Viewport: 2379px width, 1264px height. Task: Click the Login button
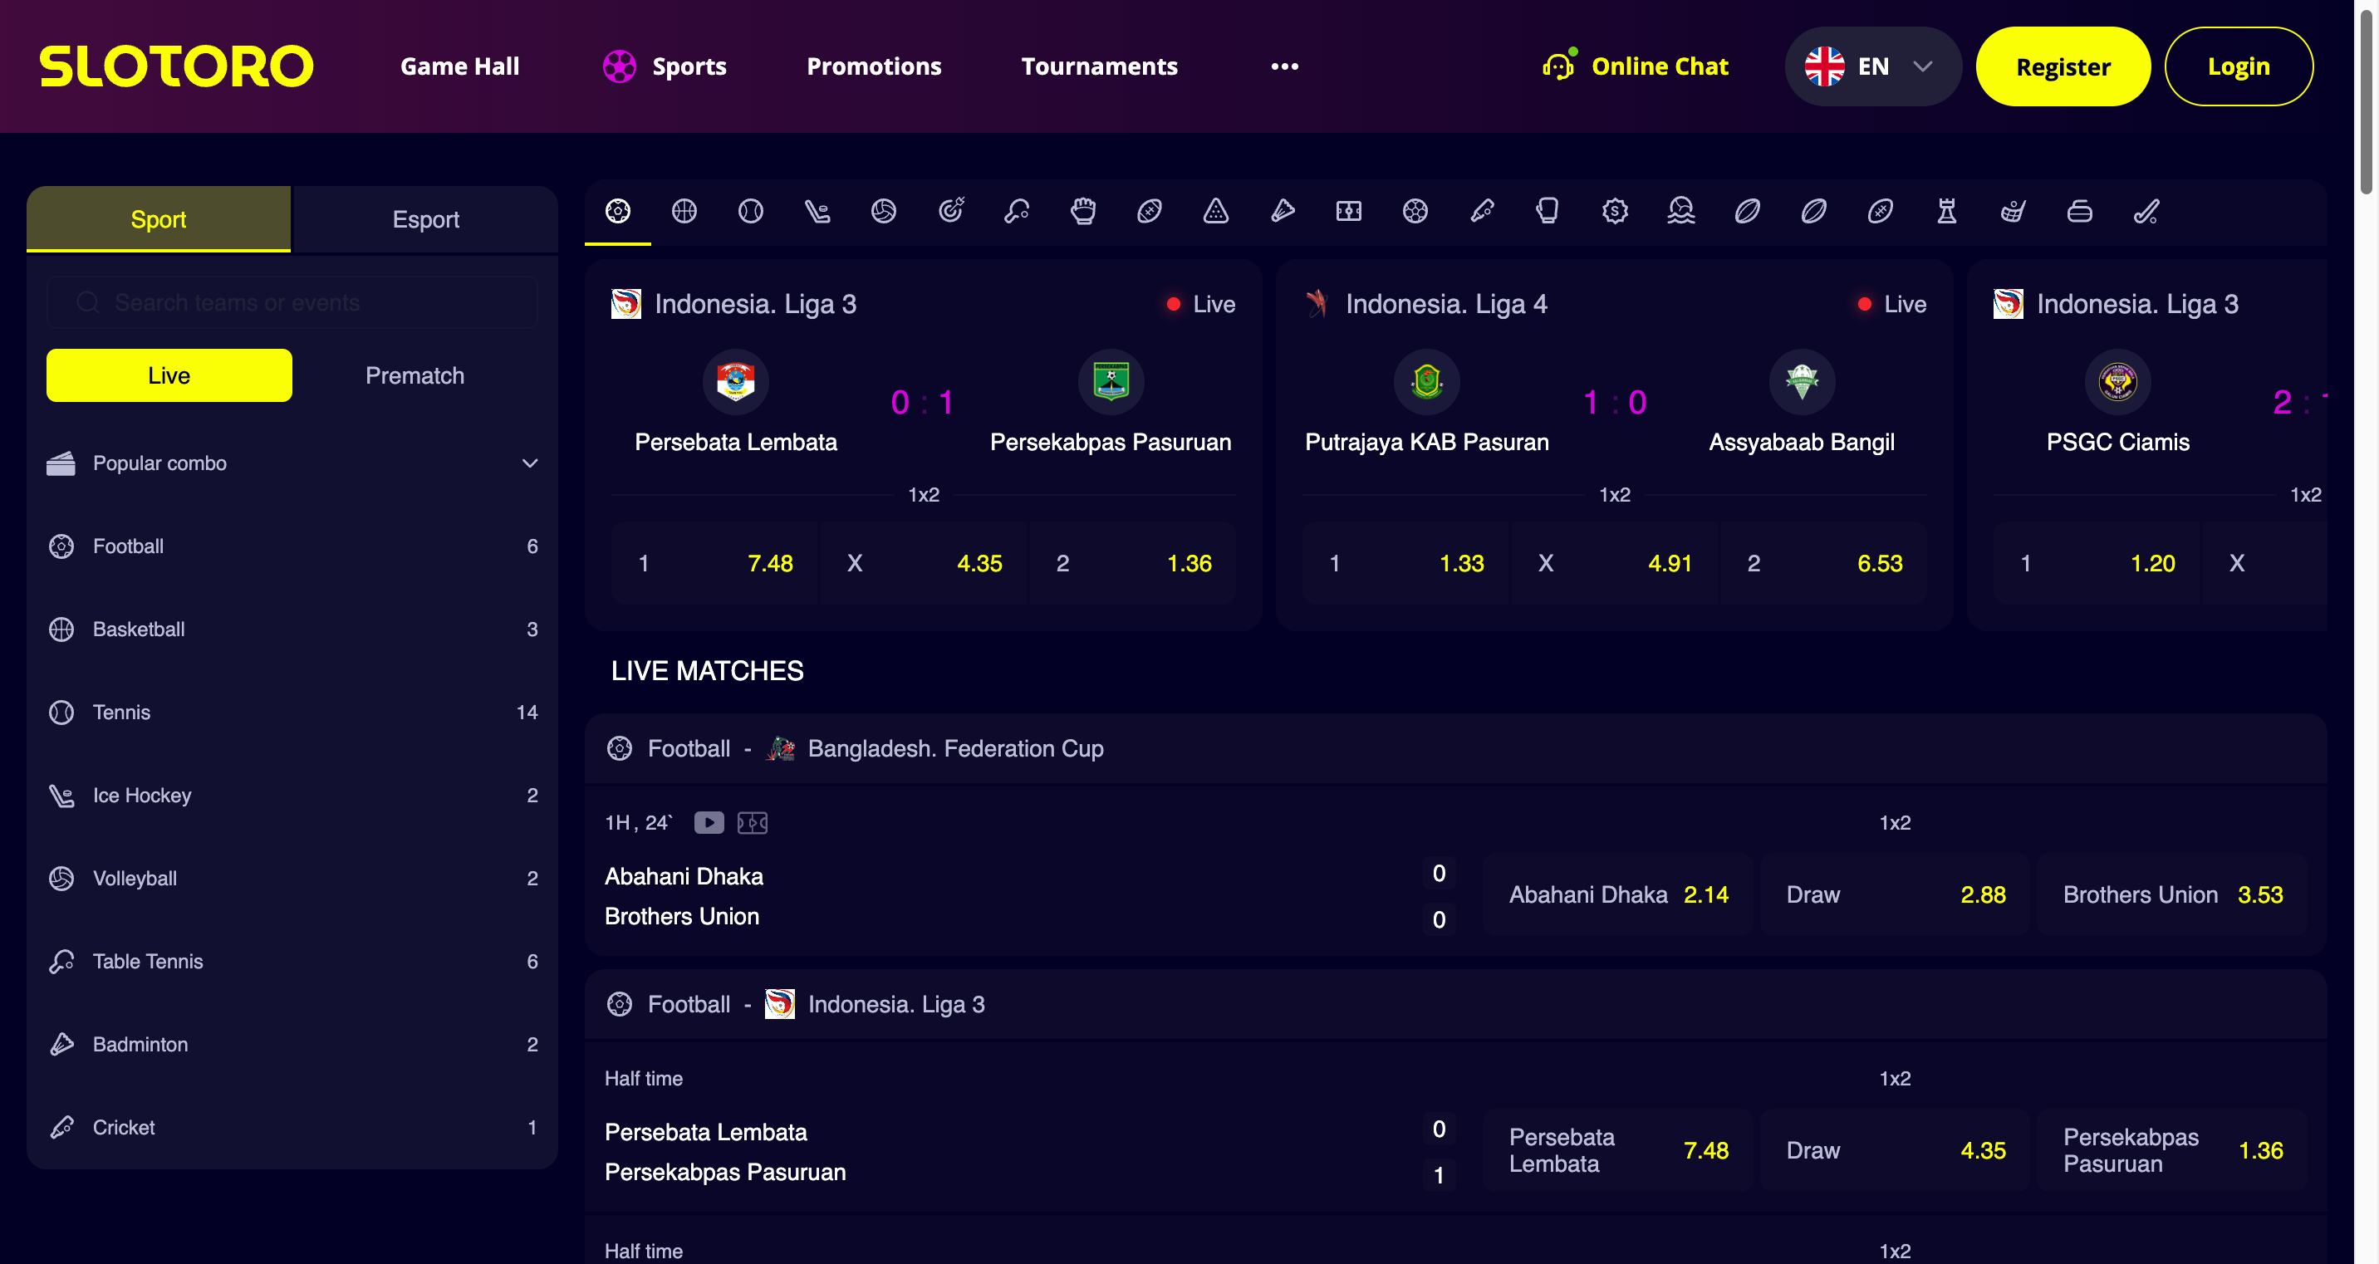pyautogui.click(x=2239, y=66)
